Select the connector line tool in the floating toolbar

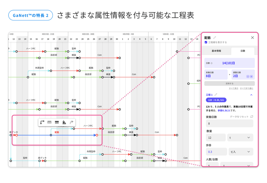click(42, 122)
